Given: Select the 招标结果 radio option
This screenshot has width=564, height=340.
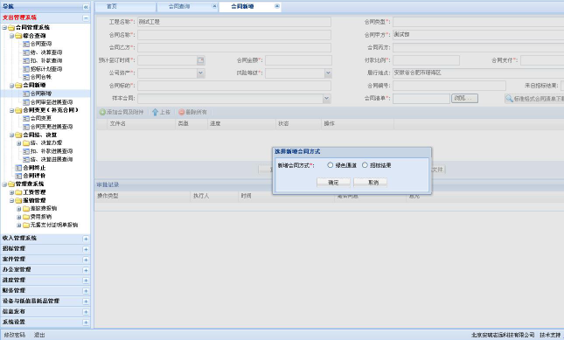Looking at the screenshot, I should [x=365, y=165].
